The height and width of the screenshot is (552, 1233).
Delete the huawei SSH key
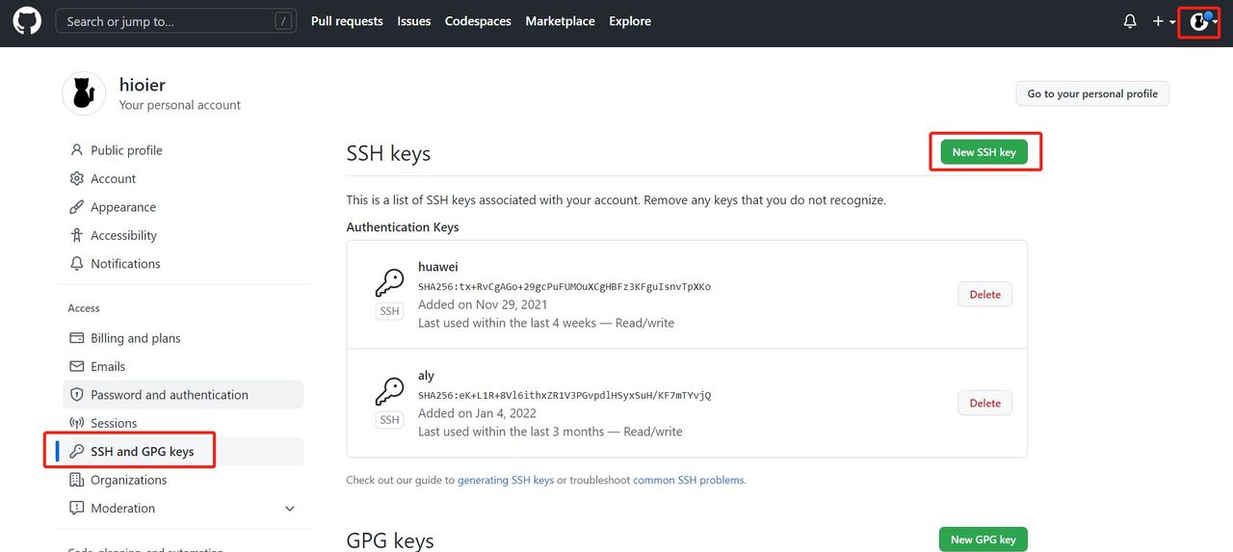coord(984,295)
